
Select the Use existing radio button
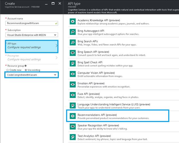[26, 70]
